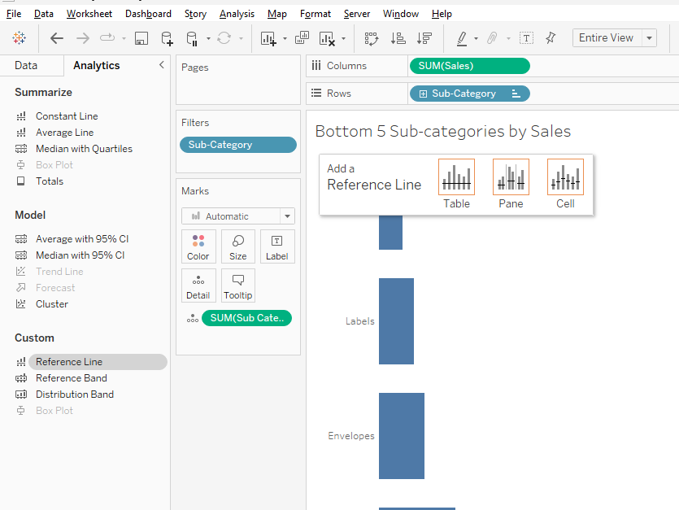
Task: Open the Color marks card
Action: pos(198,246)
